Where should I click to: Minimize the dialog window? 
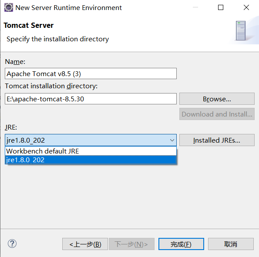pyautogui.click(x=195, y=7)
